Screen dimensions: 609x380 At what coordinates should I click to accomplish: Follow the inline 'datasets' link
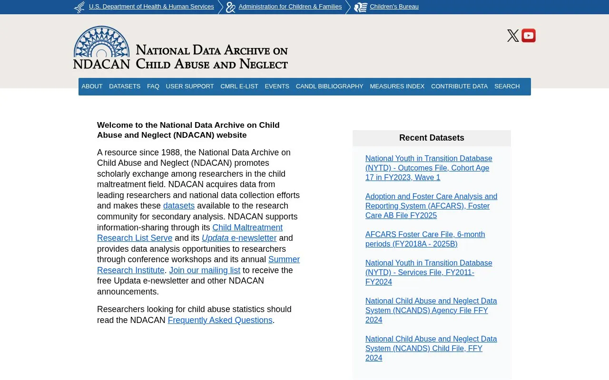click(x=179, y=206)
